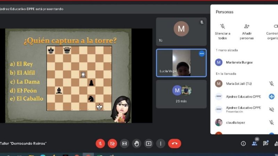This screenshot has width=278, height=156.
Task: Click the thinking girl cartoon avatar
Action: click(121, 109)
